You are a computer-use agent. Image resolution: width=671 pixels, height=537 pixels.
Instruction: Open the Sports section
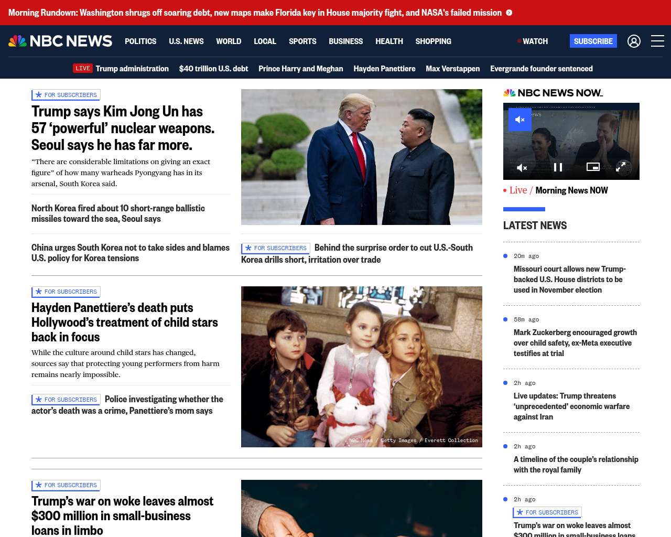302,41
